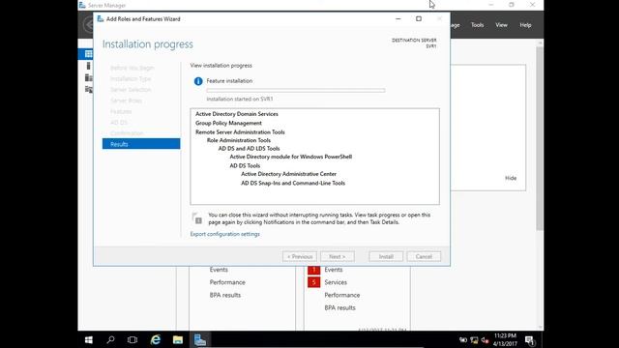Click AD DS Snap-Ins and Command-Line Tools
This screenshot has height=348, width=619.
pyautogui.click(x=293, y=183)
